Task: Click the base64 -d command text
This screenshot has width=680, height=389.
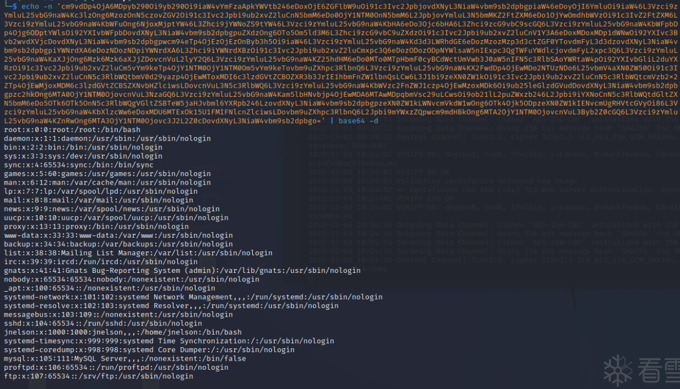Action: [358, 121]
